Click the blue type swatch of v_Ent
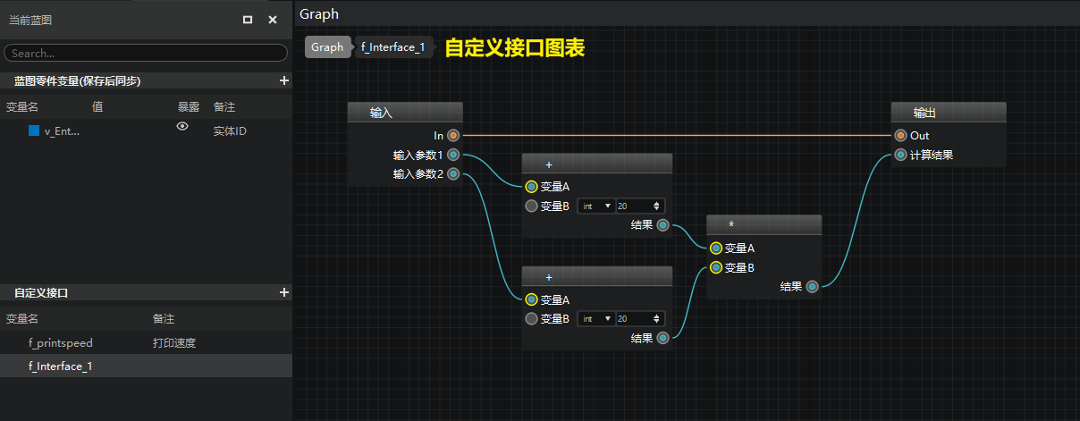 pyautogui.click(x=34, y=131)
